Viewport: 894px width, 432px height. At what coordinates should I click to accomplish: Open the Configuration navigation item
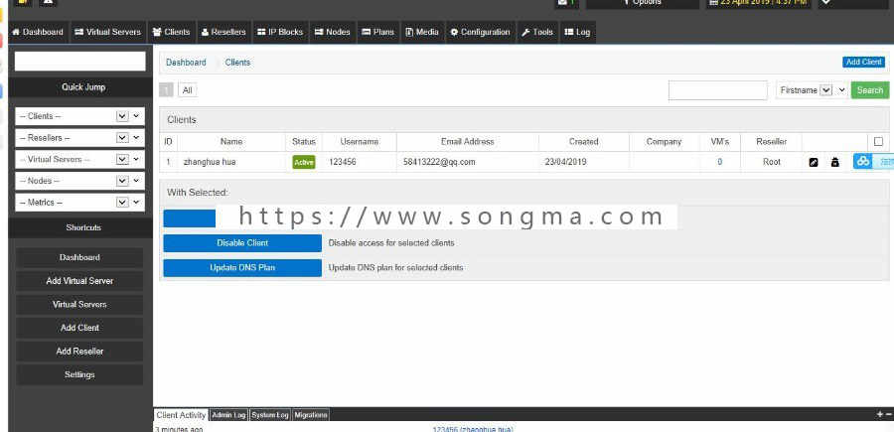tap(481, 32)
